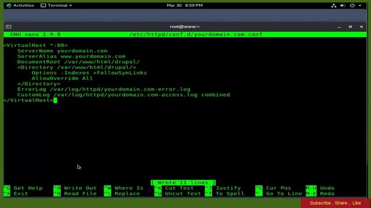371x208 pixels.
Task: Click the CustomLog access.log combined line
Action: coord(123,95)
